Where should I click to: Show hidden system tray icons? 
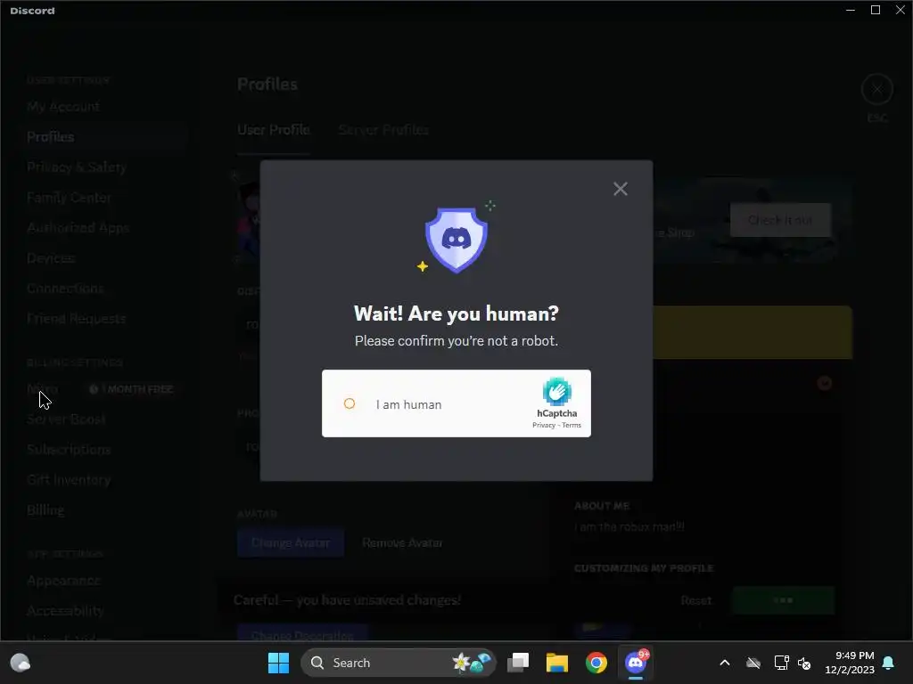pyautogui.click(x=725, y=663)
